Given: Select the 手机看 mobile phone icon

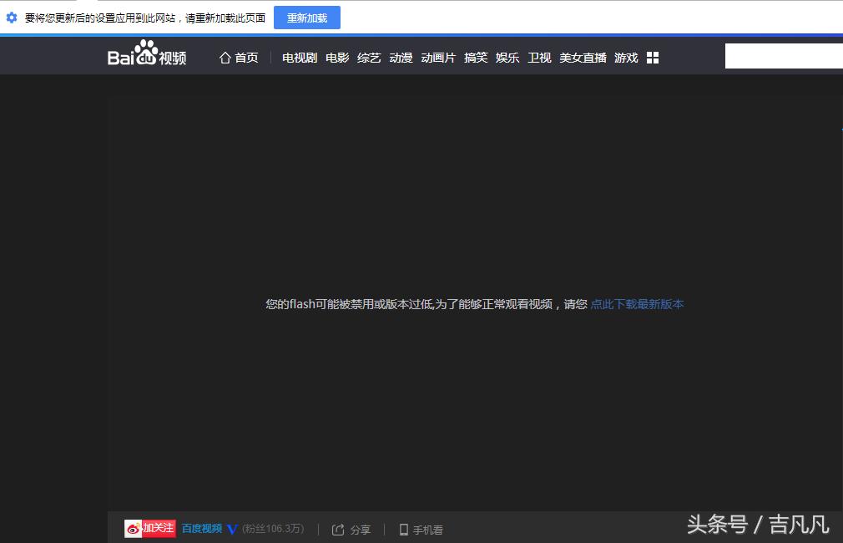Looking at the screenshot, I should [406, 529].
